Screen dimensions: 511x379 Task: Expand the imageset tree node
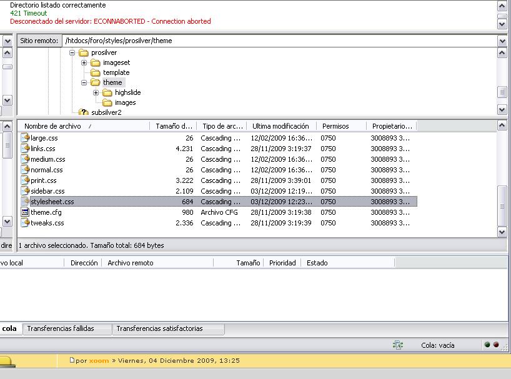[84, 62]
